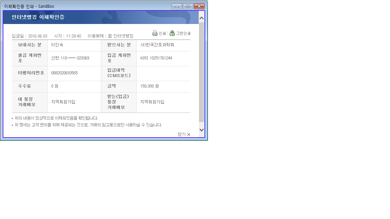Select deposit account 씨티 10251761244
Viewport: 390px width, 219px height.
[x=156, y=58]
